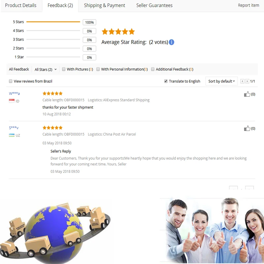Go to previous review page arrow
Viewport: 264px width, 264px height.
point(242,81)
